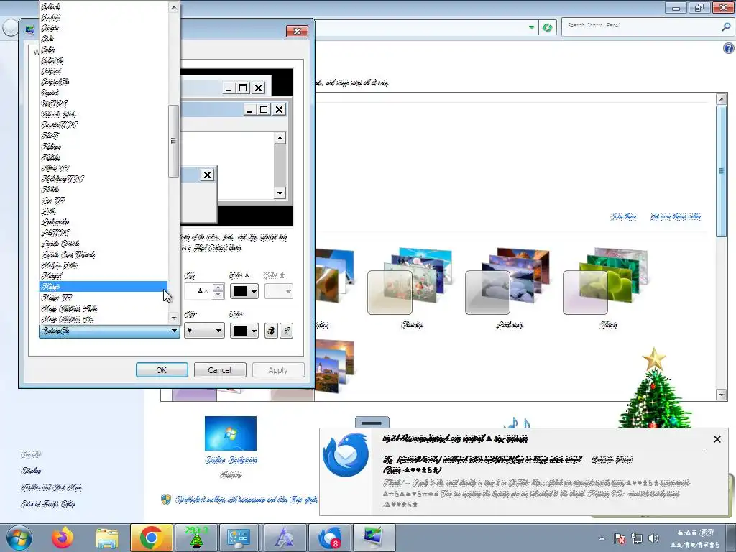Select JasmineUPC font entry

click(x=103, y=125)
